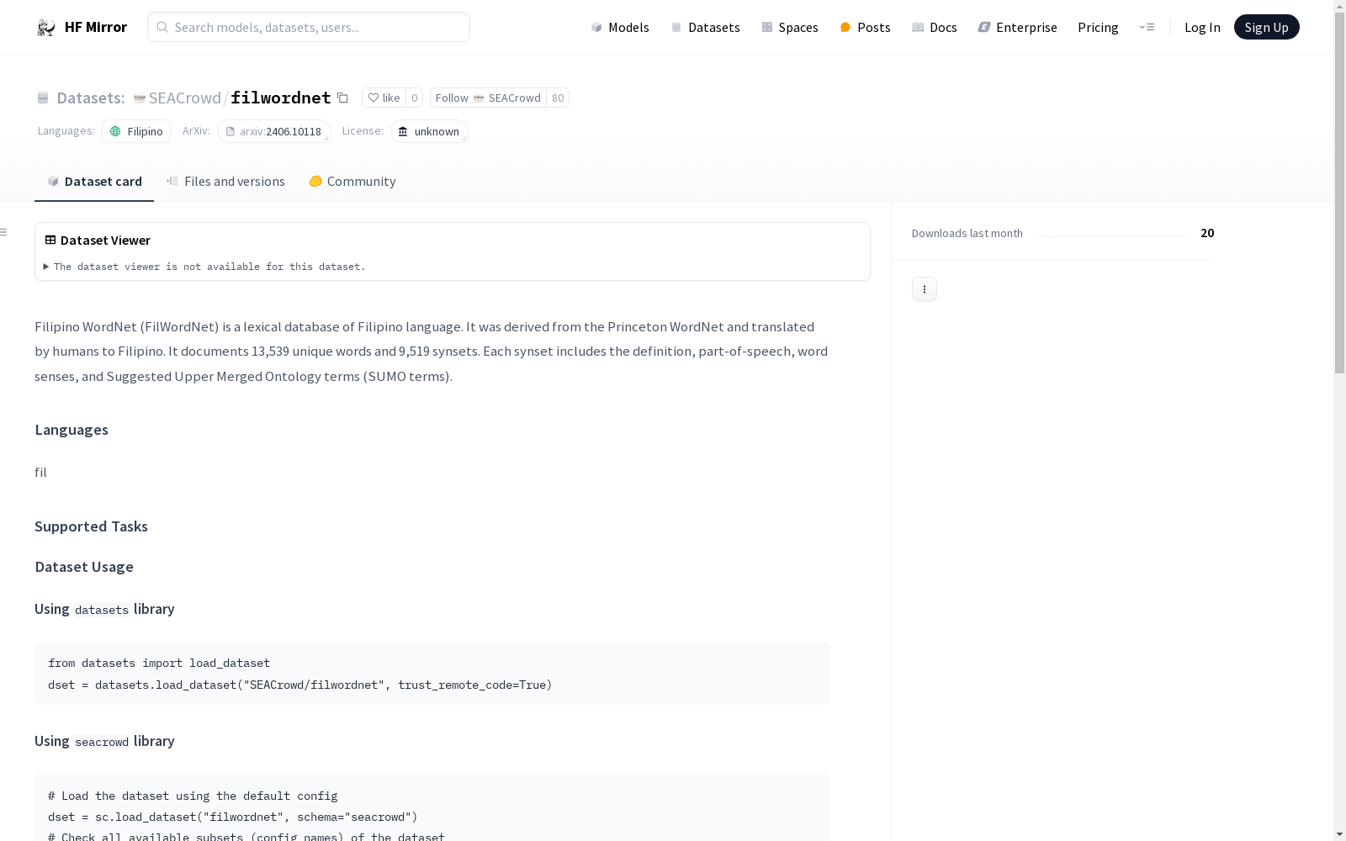
Task: Follow the SEACrowd organization
Action: click(488, 98)
